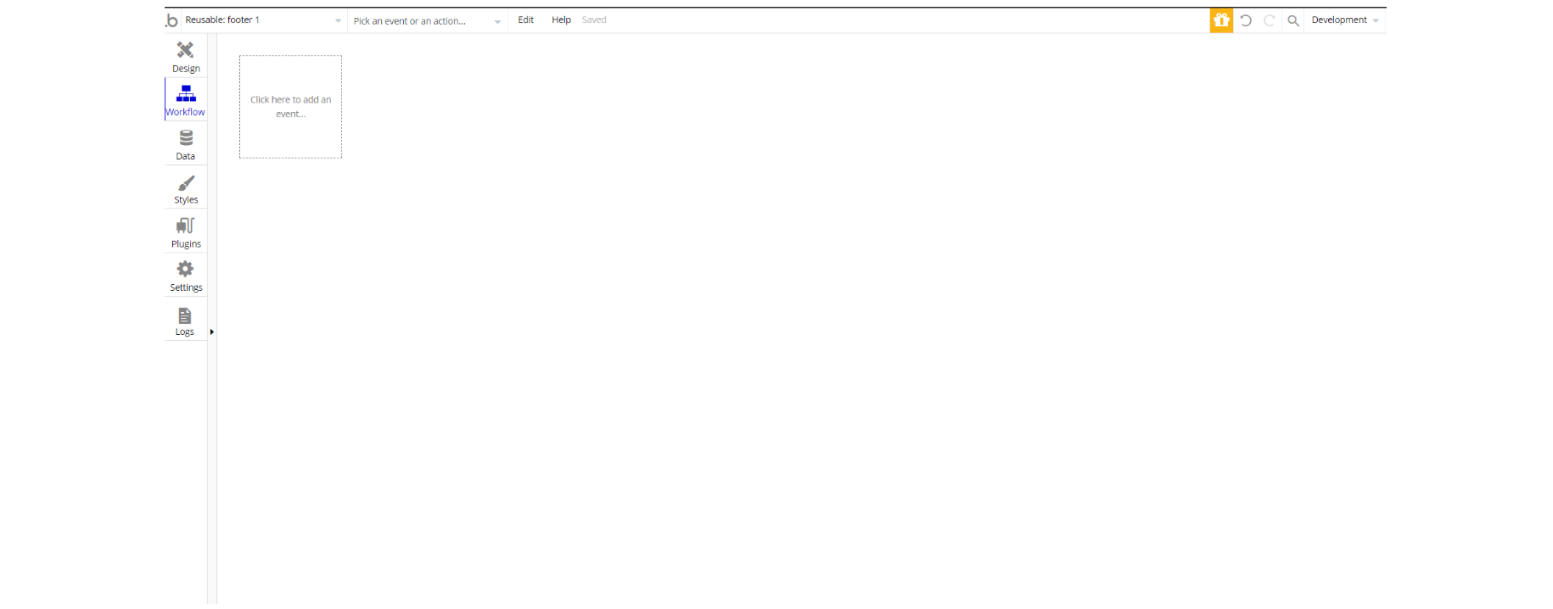Open the Logs document icon
Screen dimensions: 1553x609
pos(184,316)
